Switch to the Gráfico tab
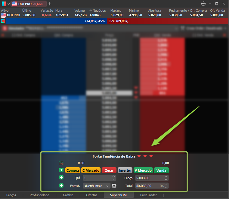 [x=68, y=195]
